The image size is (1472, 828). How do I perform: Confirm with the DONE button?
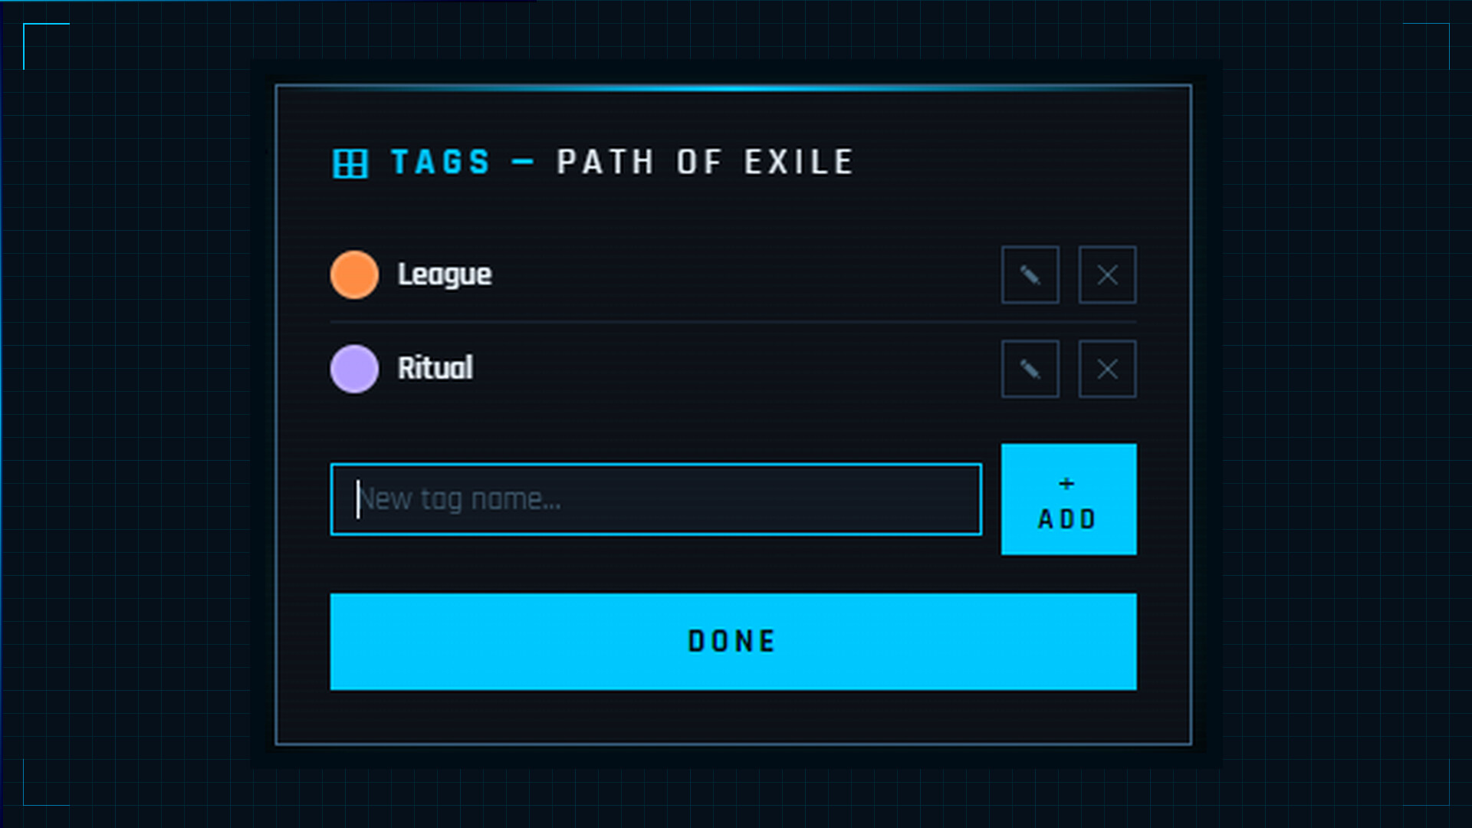pos(733,641)
